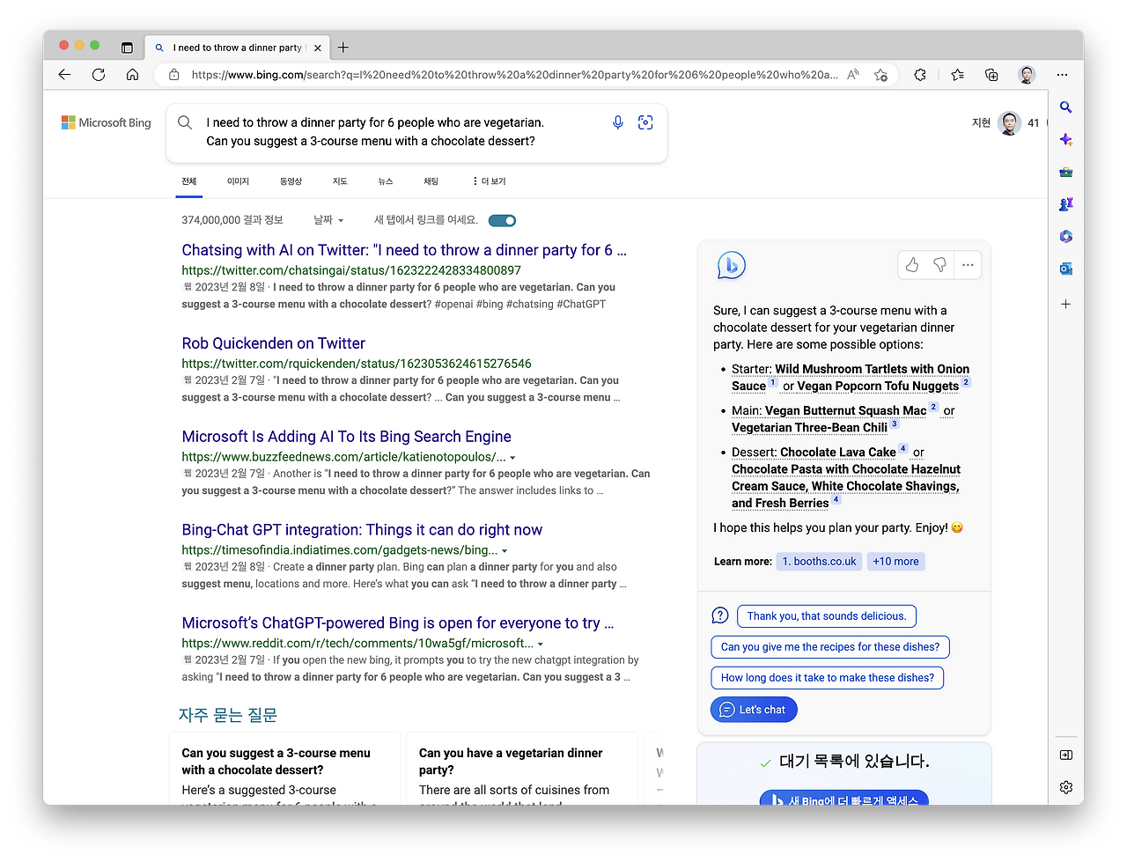Go back with the browser back arrow
Image resolution: width=1127 pixels, height=862 pixels.
pos(64,75)
